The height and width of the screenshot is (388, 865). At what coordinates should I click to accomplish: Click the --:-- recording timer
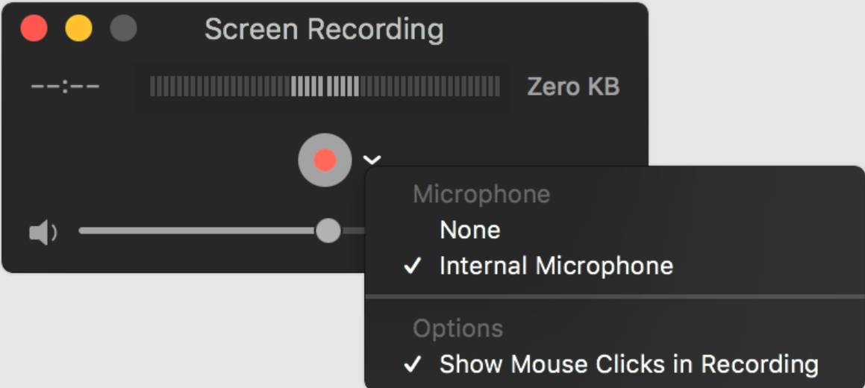(65, 87)
